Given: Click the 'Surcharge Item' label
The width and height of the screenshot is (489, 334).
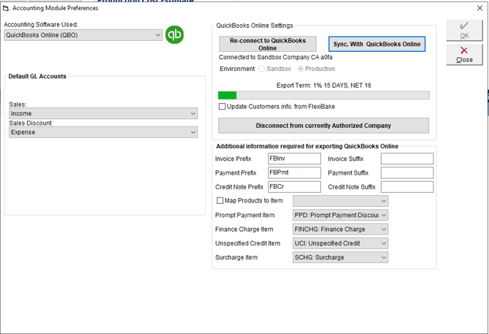Looking at the screenshot, I should [236, 257].
